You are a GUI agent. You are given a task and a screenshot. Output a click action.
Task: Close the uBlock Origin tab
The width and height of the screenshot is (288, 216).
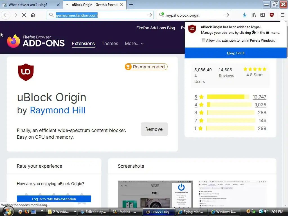click(121, 5)
